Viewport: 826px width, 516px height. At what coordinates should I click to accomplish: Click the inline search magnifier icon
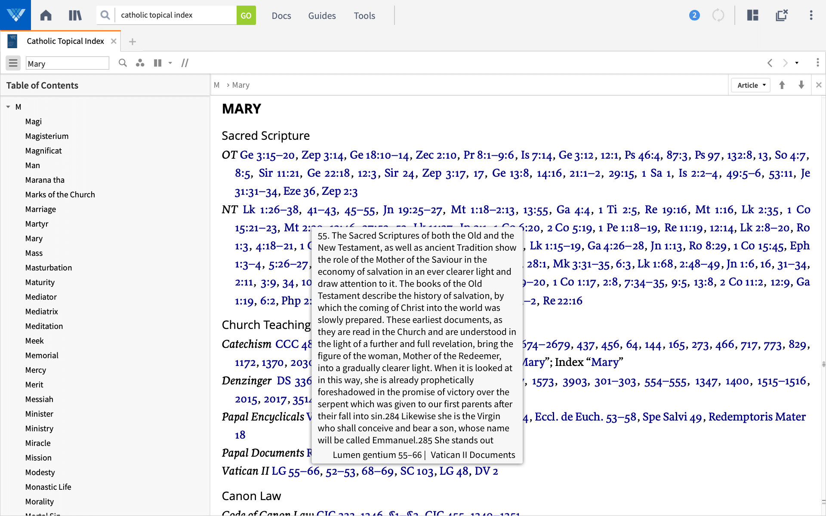tap(123, 63)
